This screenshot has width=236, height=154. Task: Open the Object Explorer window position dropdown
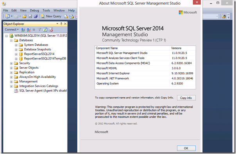tap(57, 23)
